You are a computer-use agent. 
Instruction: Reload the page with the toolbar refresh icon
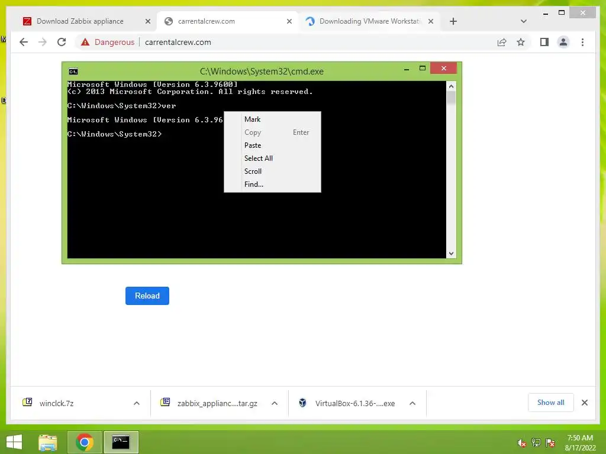point(62,42)
